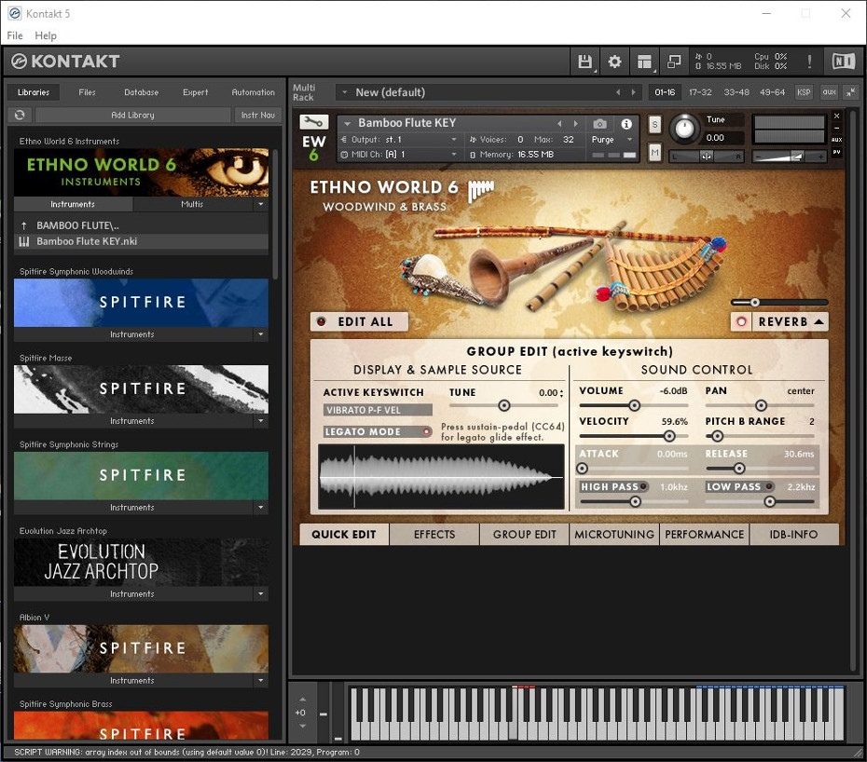Adjust the VOLUME slider
The width and height of the screenshot is (867, 762).
(634, 405)
